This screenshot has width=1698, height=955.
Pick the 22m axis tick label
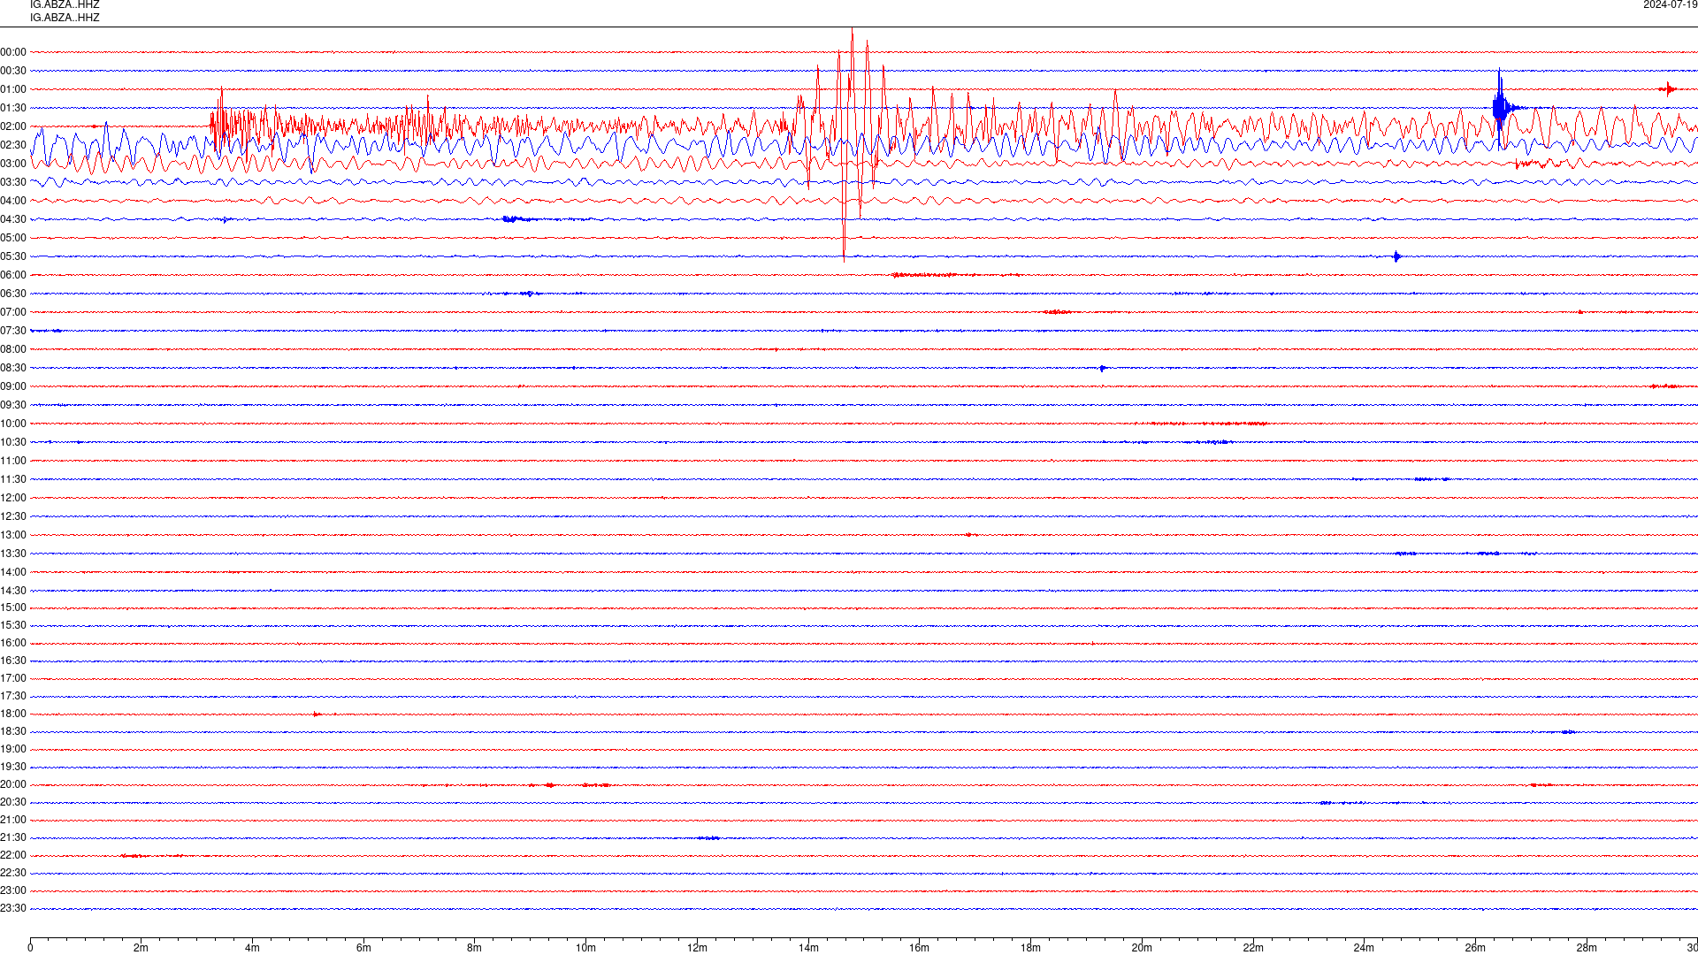[x=1253, y=948]
